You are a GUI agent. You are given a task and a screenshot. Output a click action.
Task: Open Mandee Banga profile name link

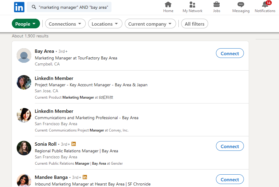(51, 177)
